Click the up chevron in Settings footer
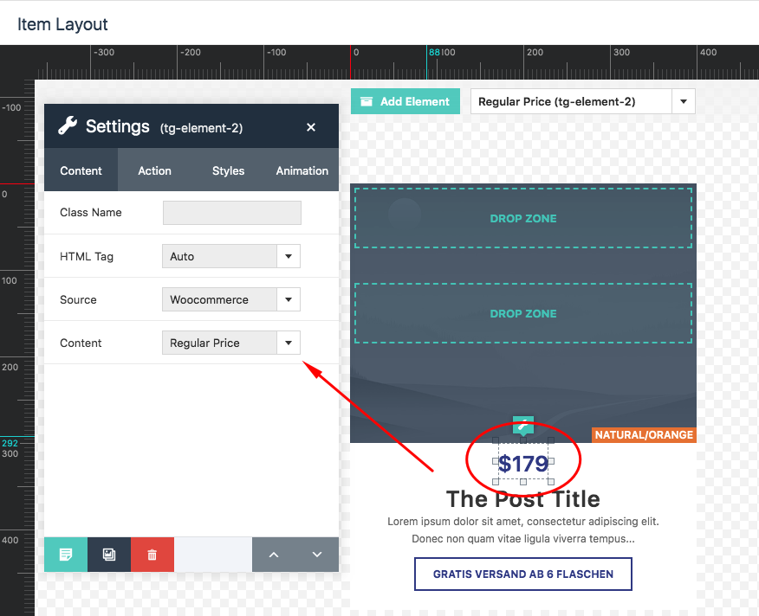759x616 pixels. (x=274, y=555)
